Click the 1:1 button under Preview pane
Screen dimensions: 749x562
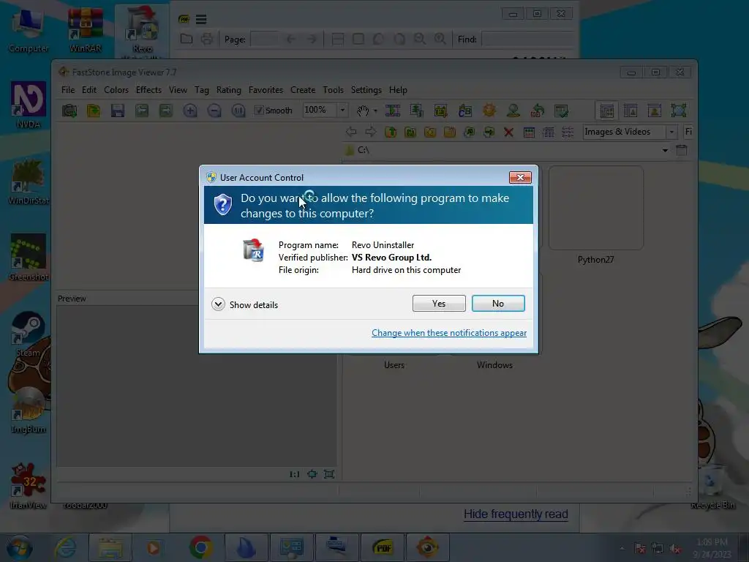294,474
